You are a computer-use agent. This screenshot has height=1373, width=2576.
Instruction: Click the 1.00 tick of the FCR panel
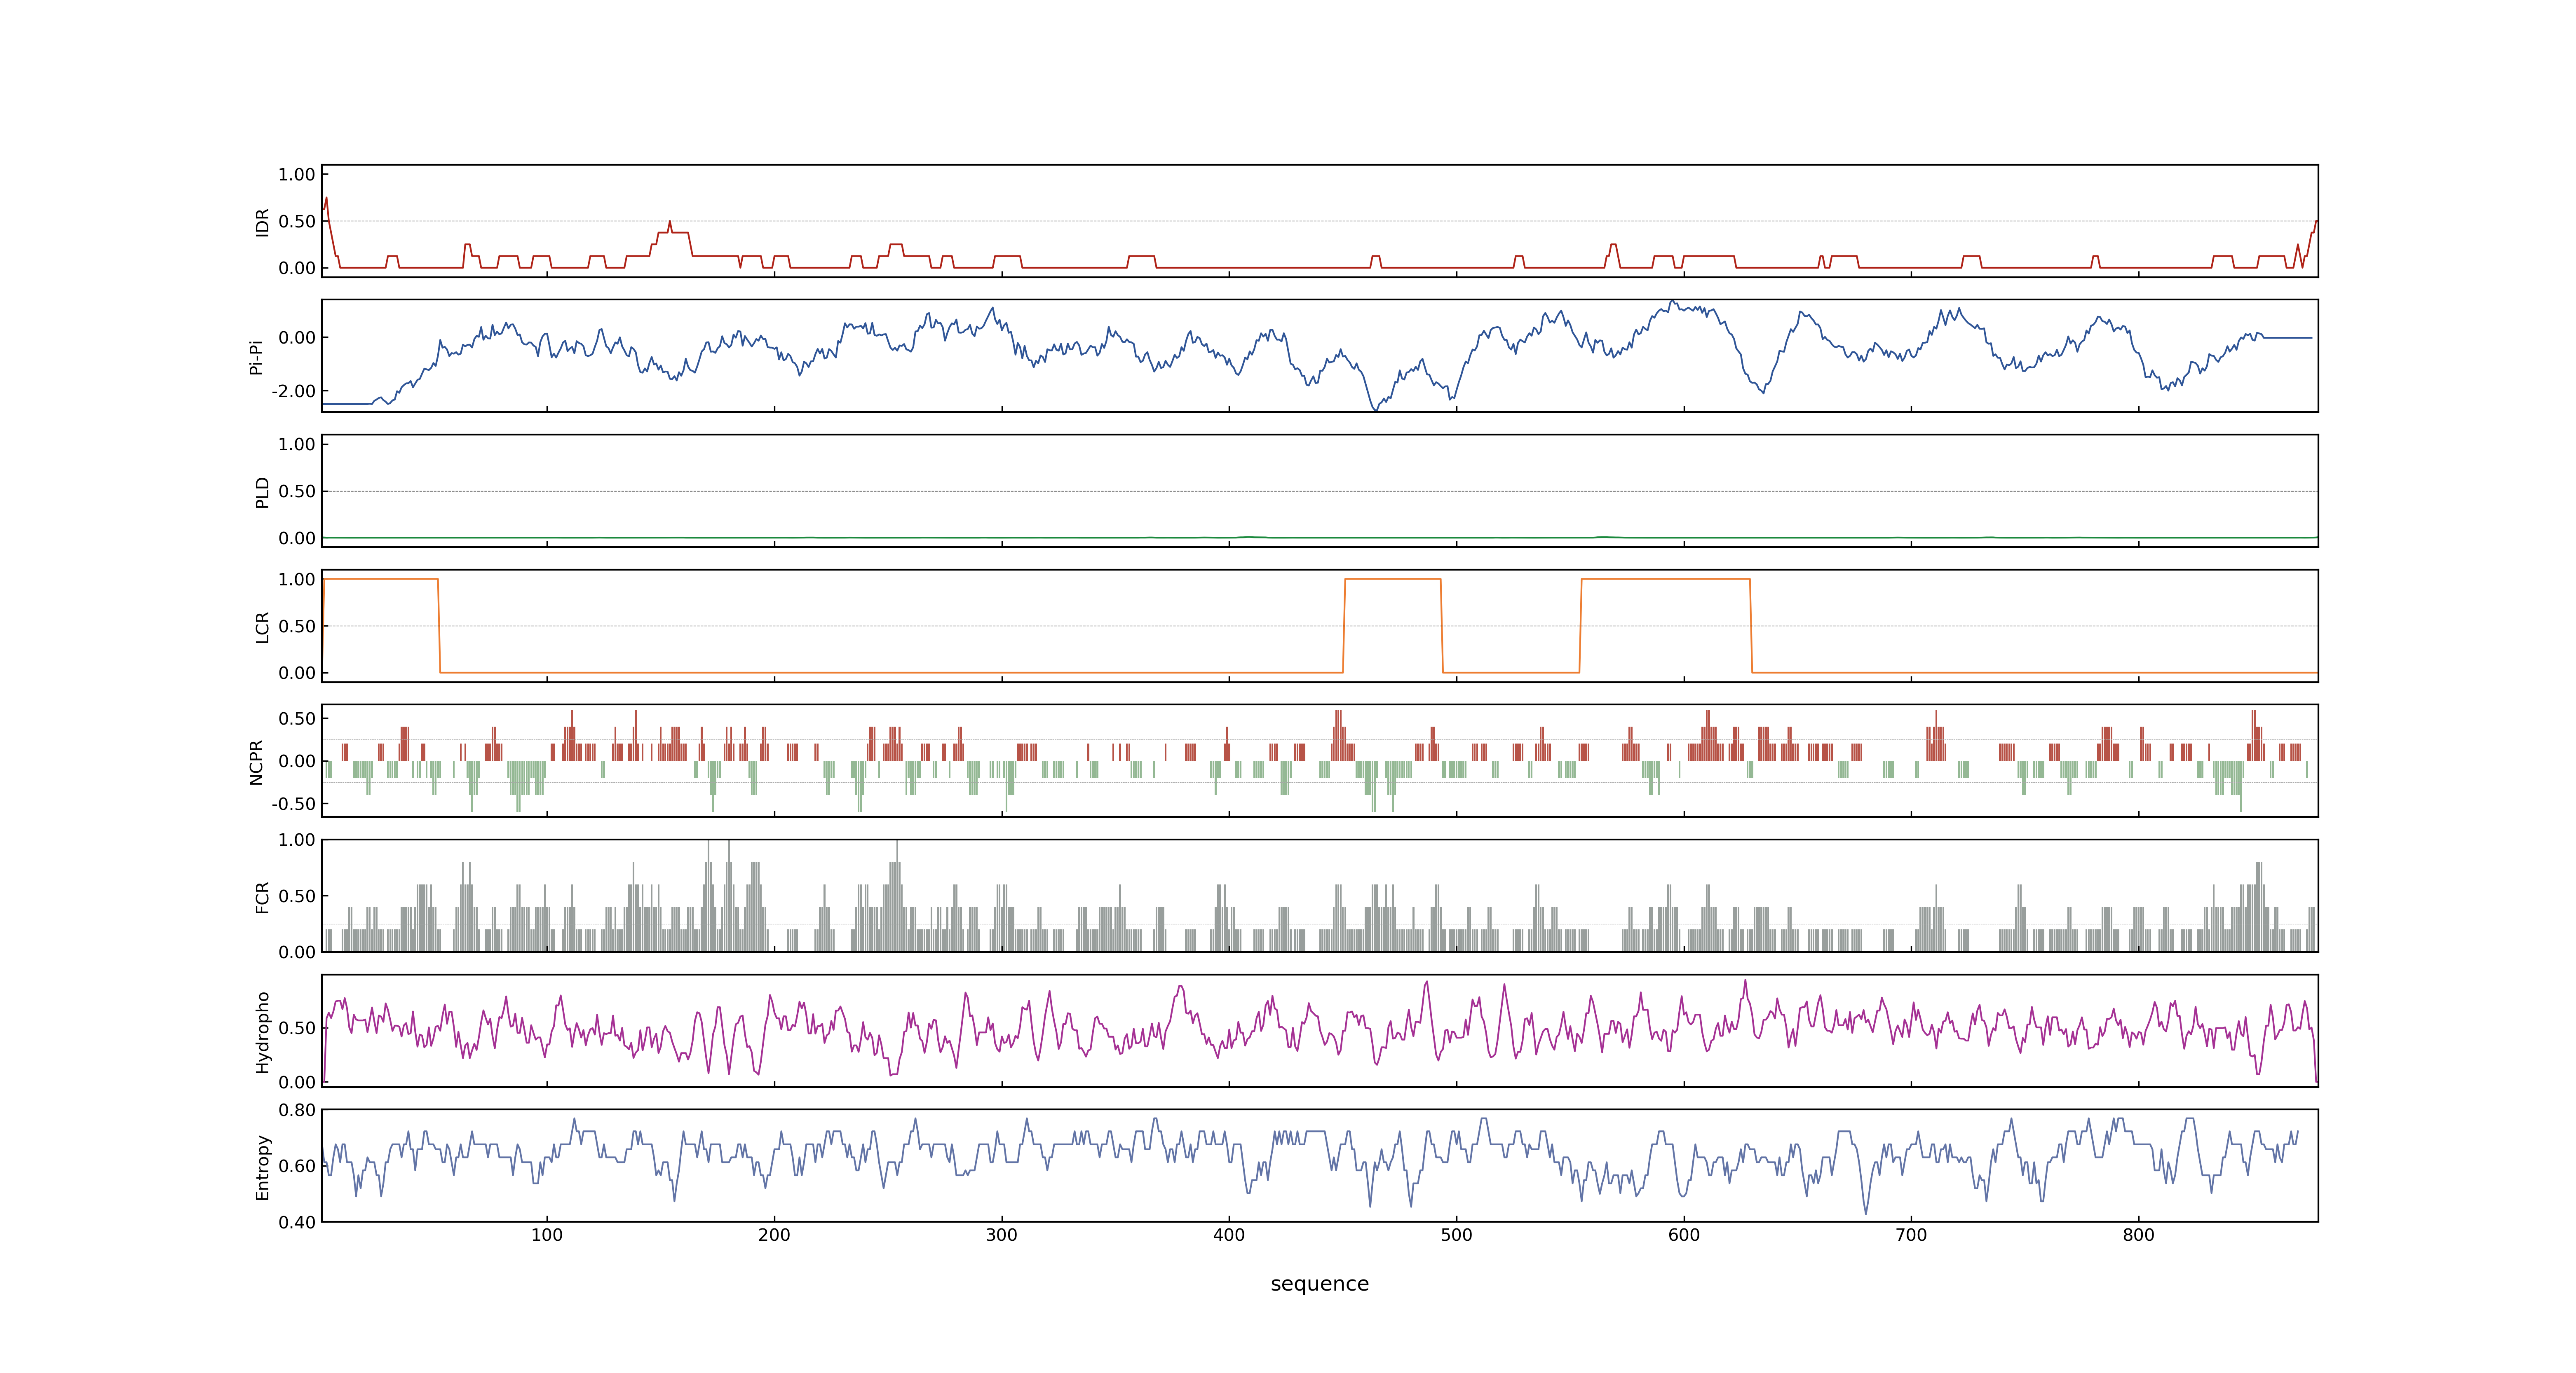tap(297, 840)
